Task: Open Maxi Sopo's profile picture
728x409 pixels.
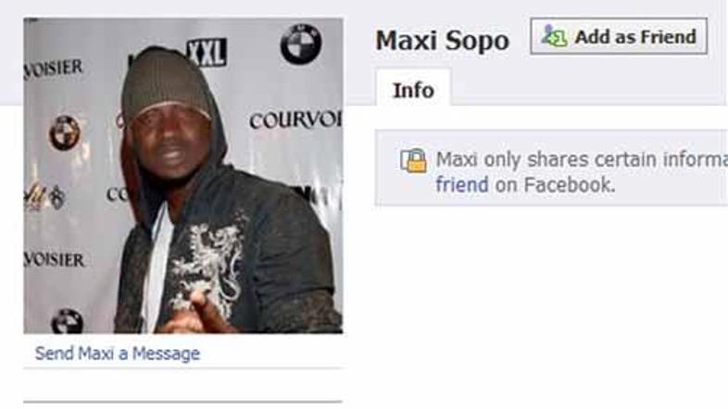Action: click(183, 176)
